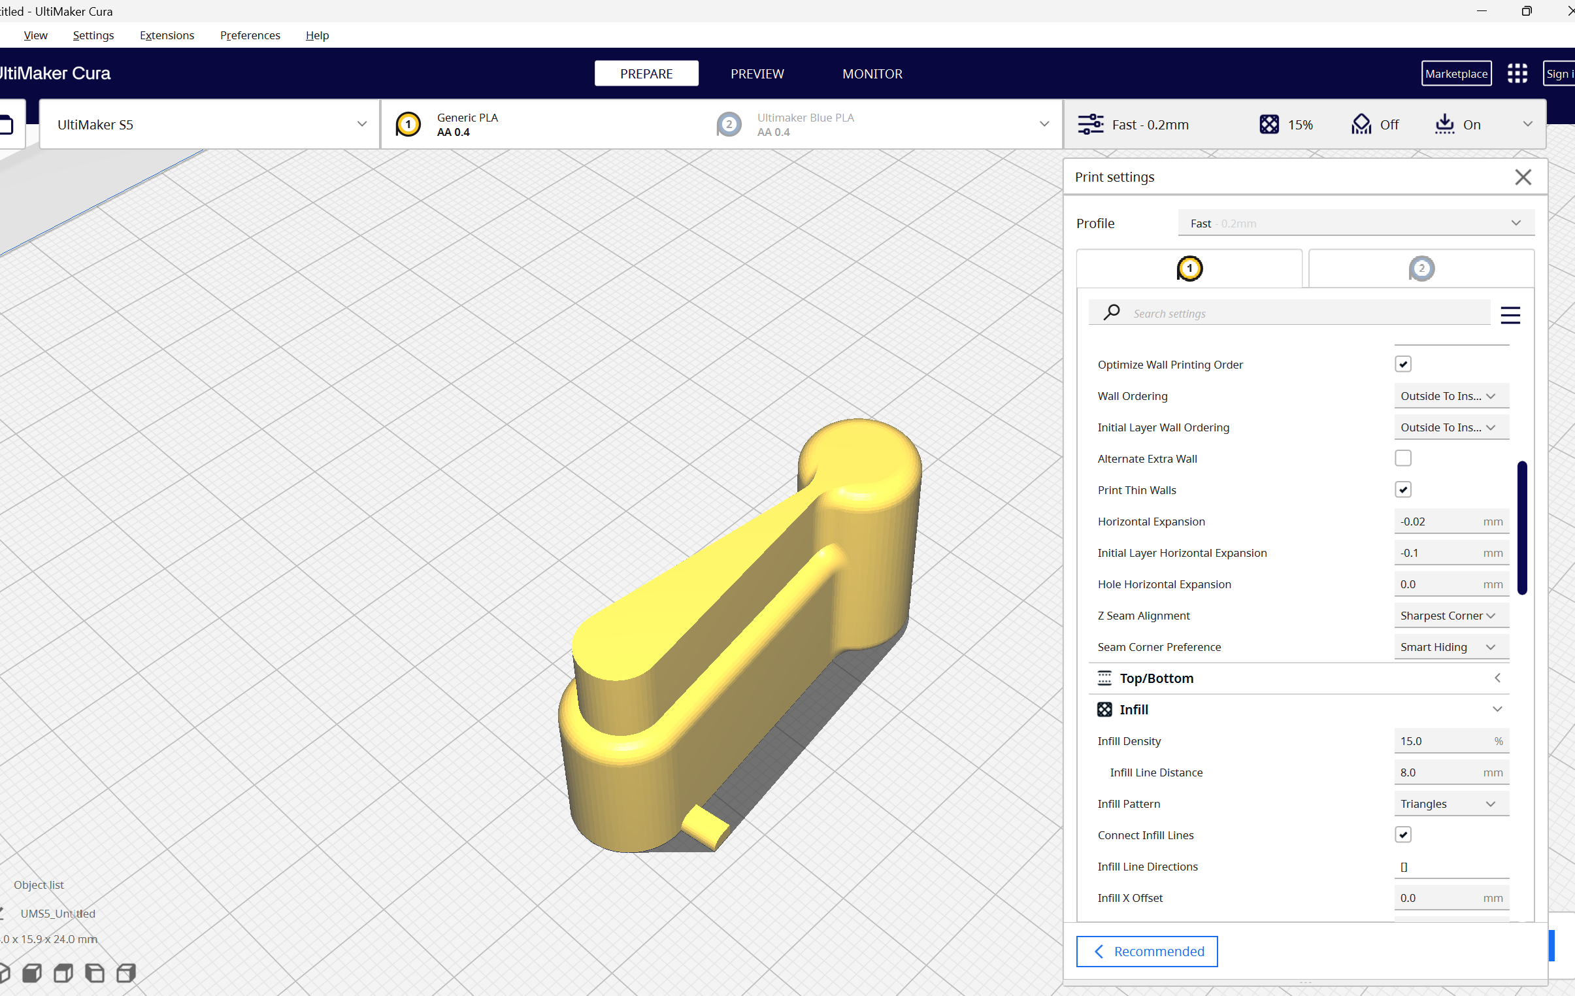Click the Top/Bottom category icon

(1104, 678)
